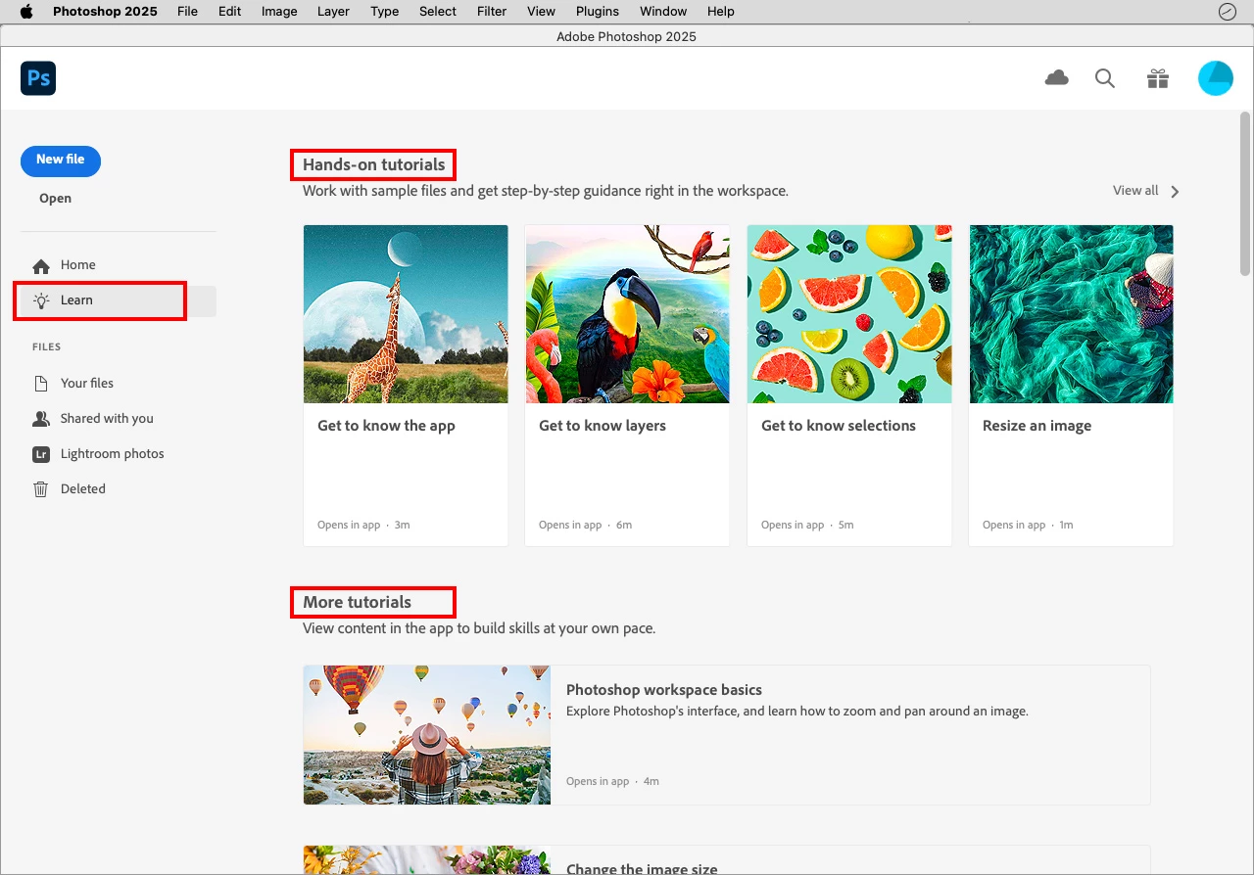
Task: Click the Deleted trash can icon
Action: click(x=41, y=489)
